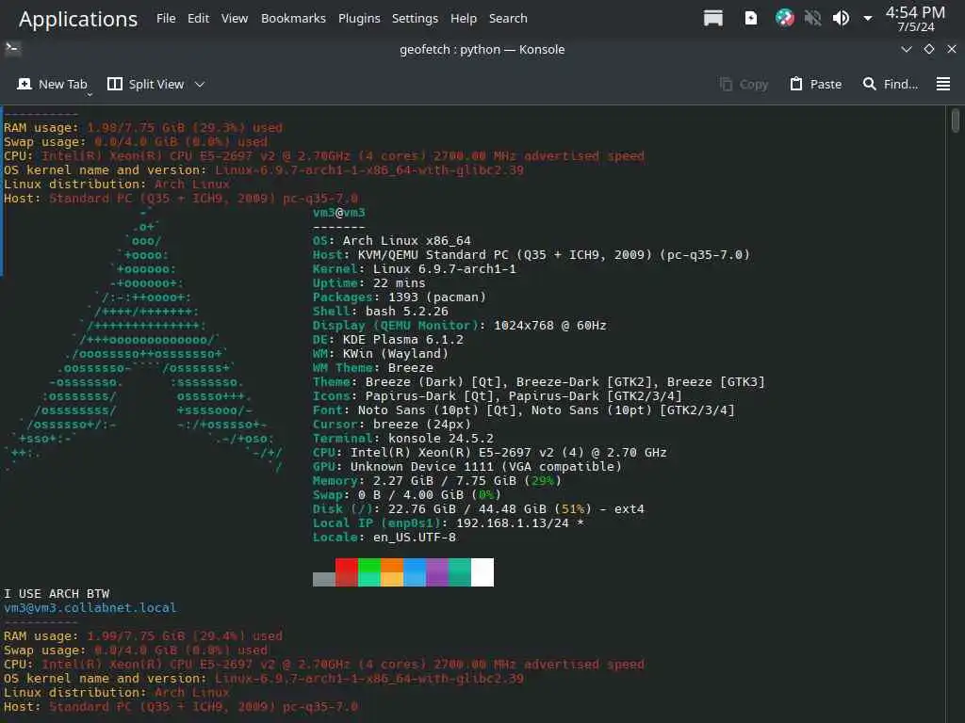Viewport: 965px width, 723px height.
Task: Click the 'Shell: bash 5.2.26' line
Action: coord(381,311)
